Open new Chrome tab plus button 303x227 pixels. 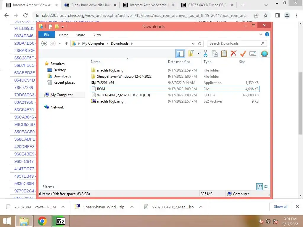[x=243, y=5]
